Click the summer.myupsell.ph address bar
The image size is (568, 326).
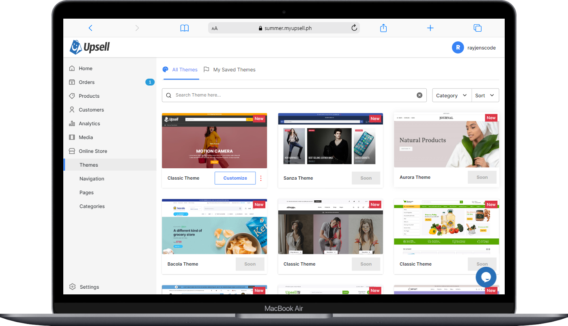[x=284, y=28]
